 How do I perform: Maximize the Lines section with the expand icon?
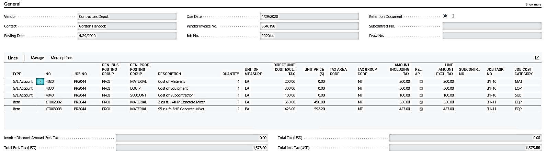[x=537, y=58]
